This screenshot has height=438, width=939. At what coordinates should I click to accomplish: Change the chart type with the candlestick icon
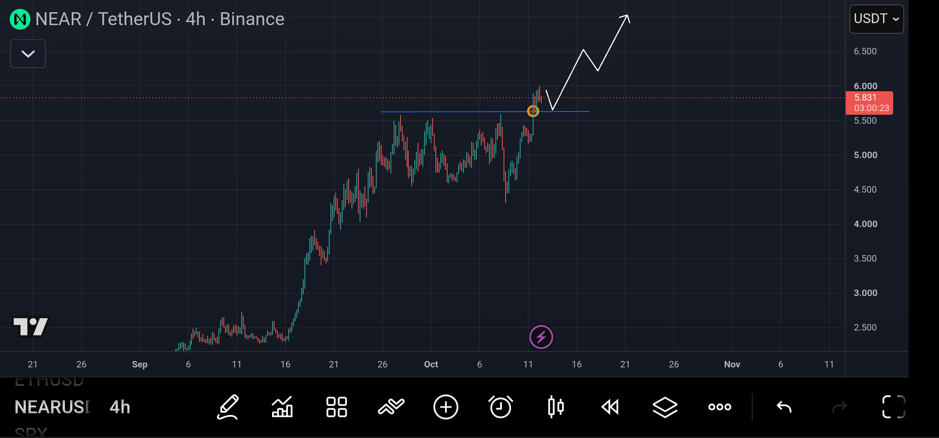[556, 407]
